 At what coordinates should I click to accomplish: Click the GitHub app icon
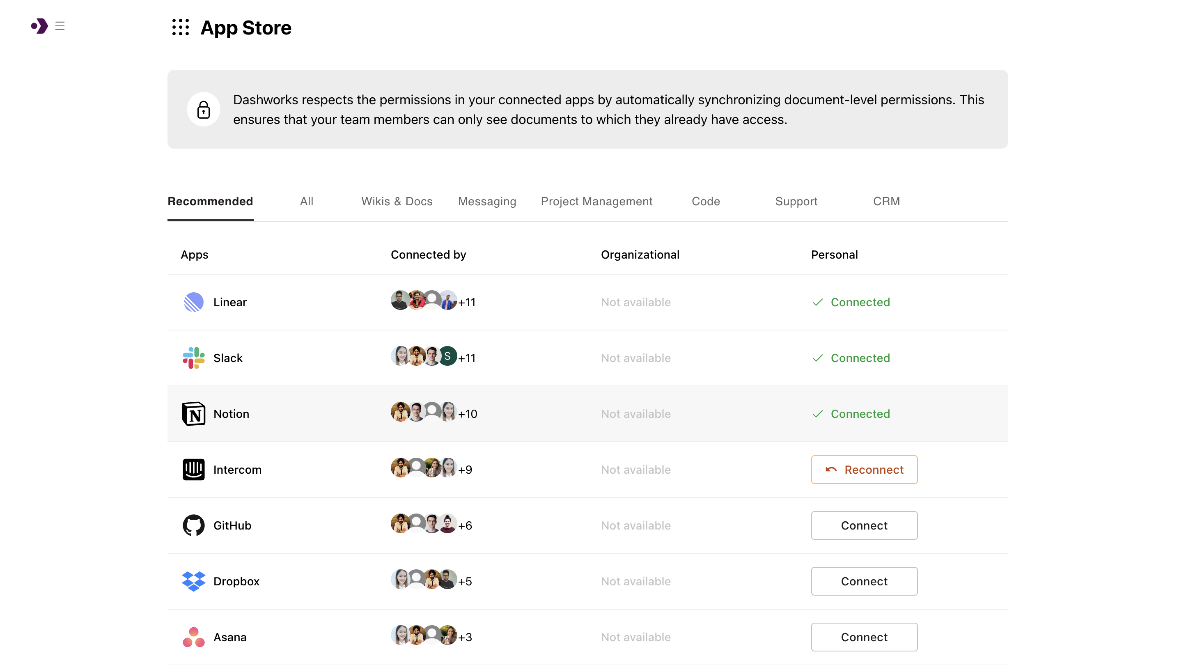(193, 525)
